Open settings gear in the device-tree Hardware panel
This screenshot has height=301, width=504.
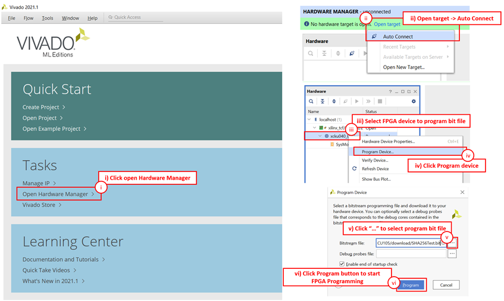point(414,101)
